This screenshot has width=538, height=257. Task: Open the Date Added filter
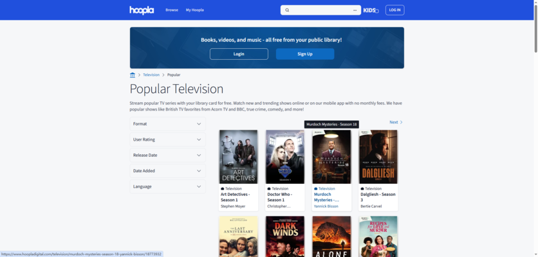tap(167, 171)
